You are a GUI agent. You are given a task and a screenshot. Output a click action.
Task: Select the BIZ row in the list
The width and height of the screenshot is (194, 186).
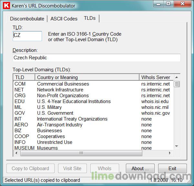click(93, 131)
